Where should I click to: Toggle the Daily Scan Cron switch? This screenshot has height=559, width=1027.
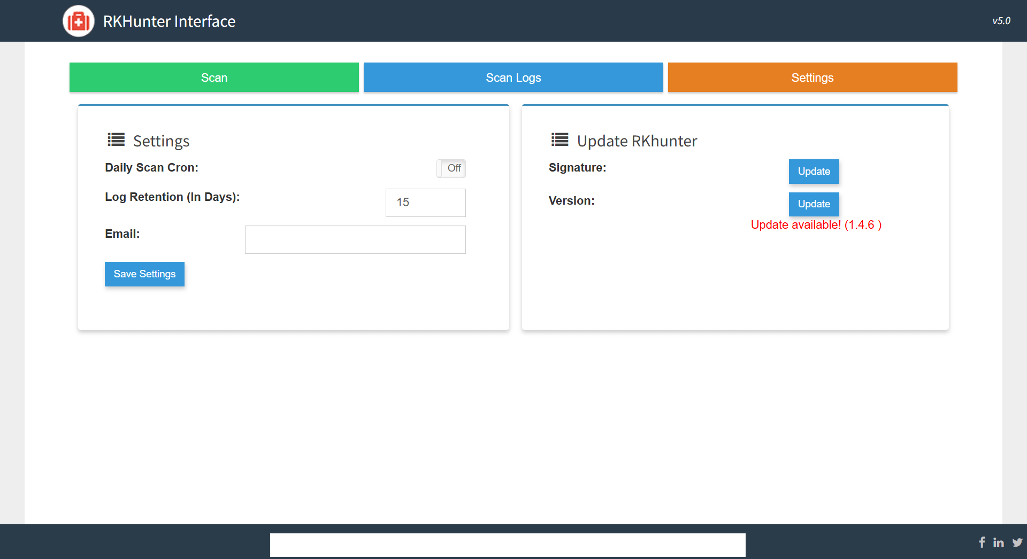click(451, 168)
